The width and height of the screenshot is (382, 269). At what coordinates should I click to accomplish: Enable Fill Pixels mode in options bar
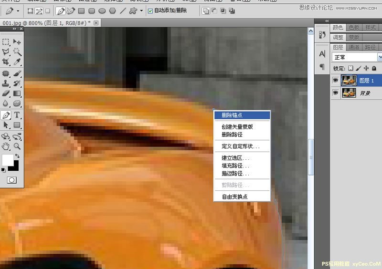(x=48, y=10)
